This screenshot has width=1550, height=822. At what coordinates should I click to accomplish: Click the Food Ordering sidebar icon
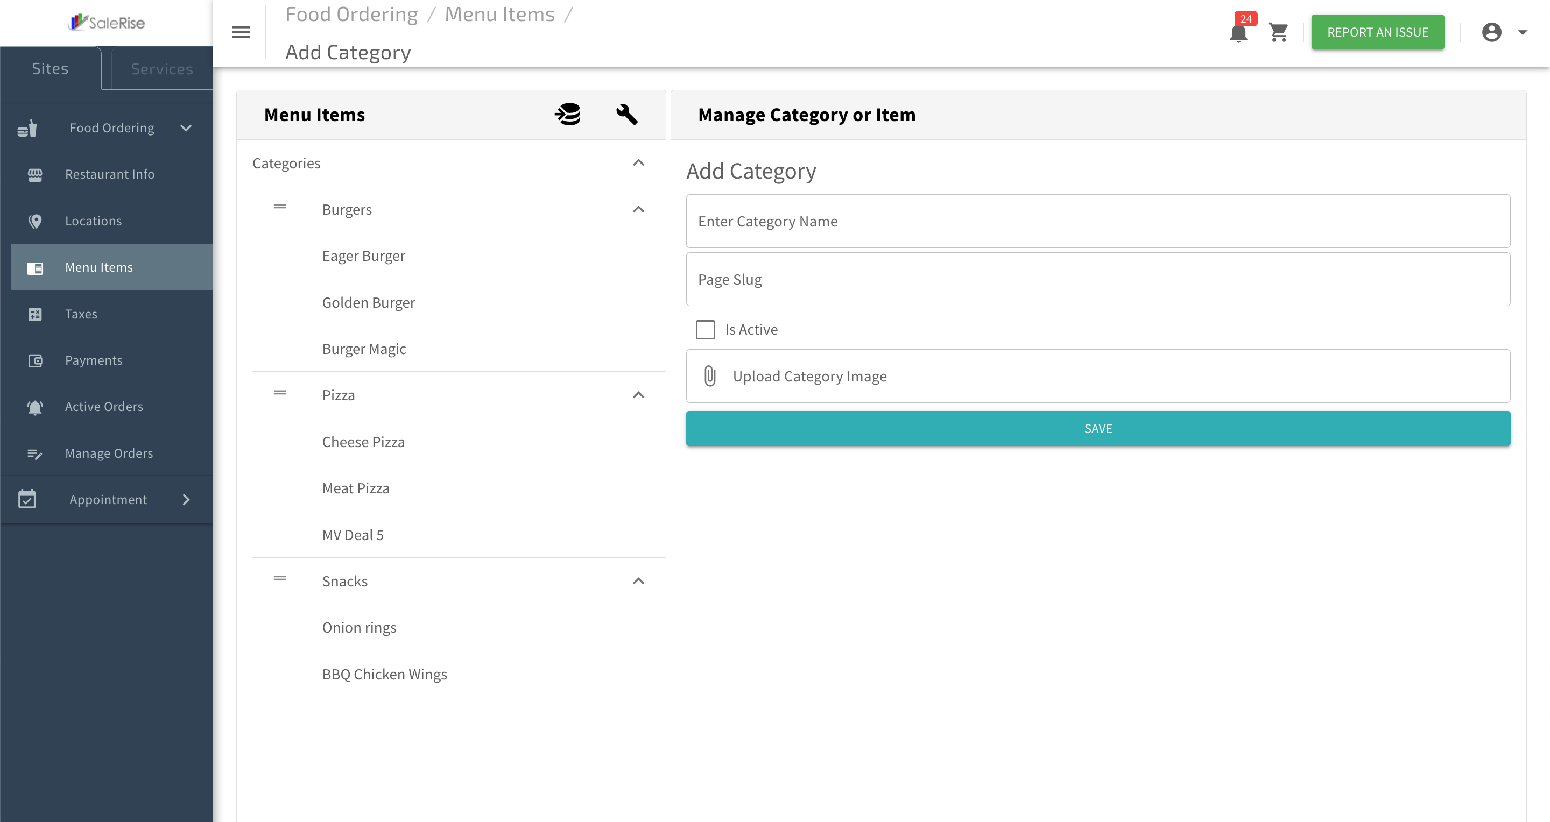[x=27, y=128]
